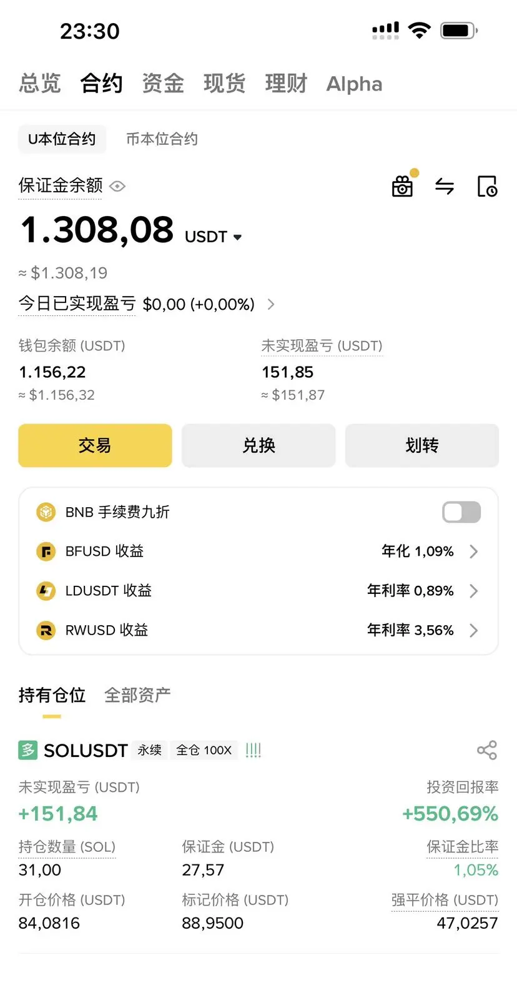Viewport: 517px width, 1003px height.
Task: Expand the RWUSD annual rate chevron
Action: pyautogui.click(x=473, y=630)
